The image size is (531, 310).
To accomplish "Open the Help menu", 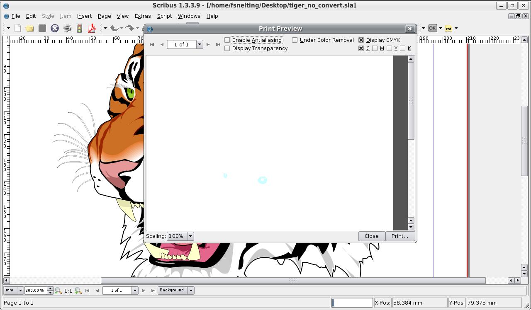I will click(212, 16).
